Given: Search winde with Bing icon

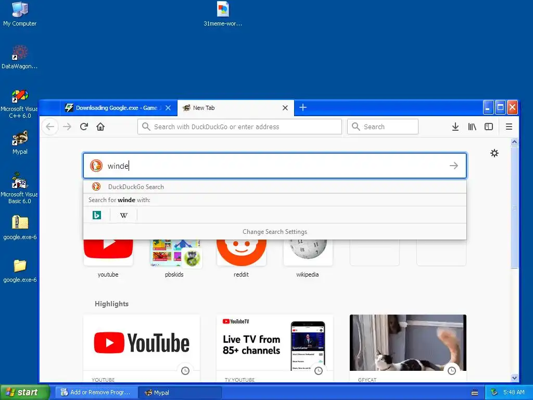Looking at the screenshot, I should [97, 215].
